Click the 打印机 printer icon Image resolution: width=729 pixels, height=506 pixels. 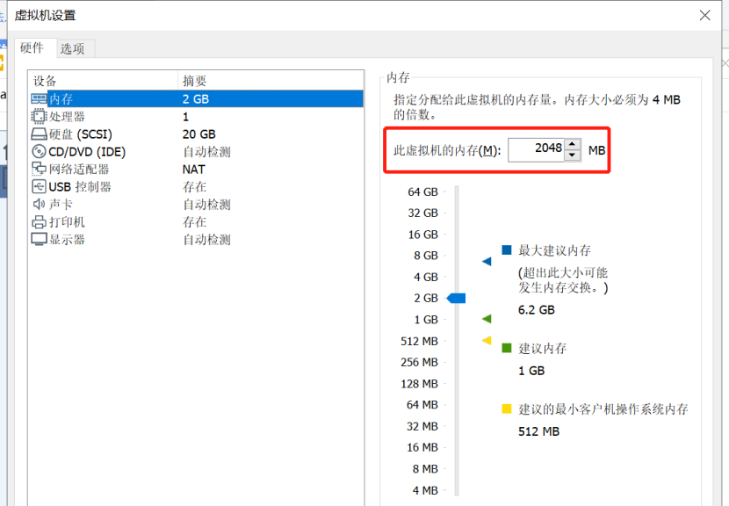pos(39,222)
